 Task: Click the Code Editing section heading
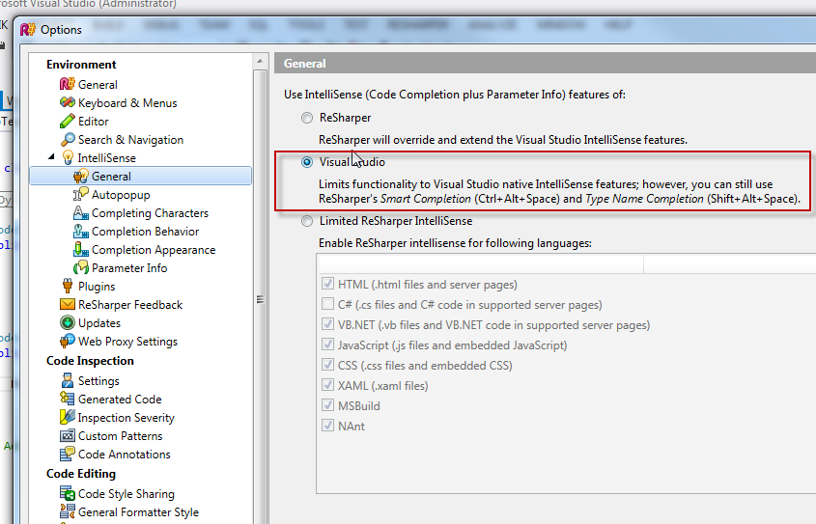point(81,473)
